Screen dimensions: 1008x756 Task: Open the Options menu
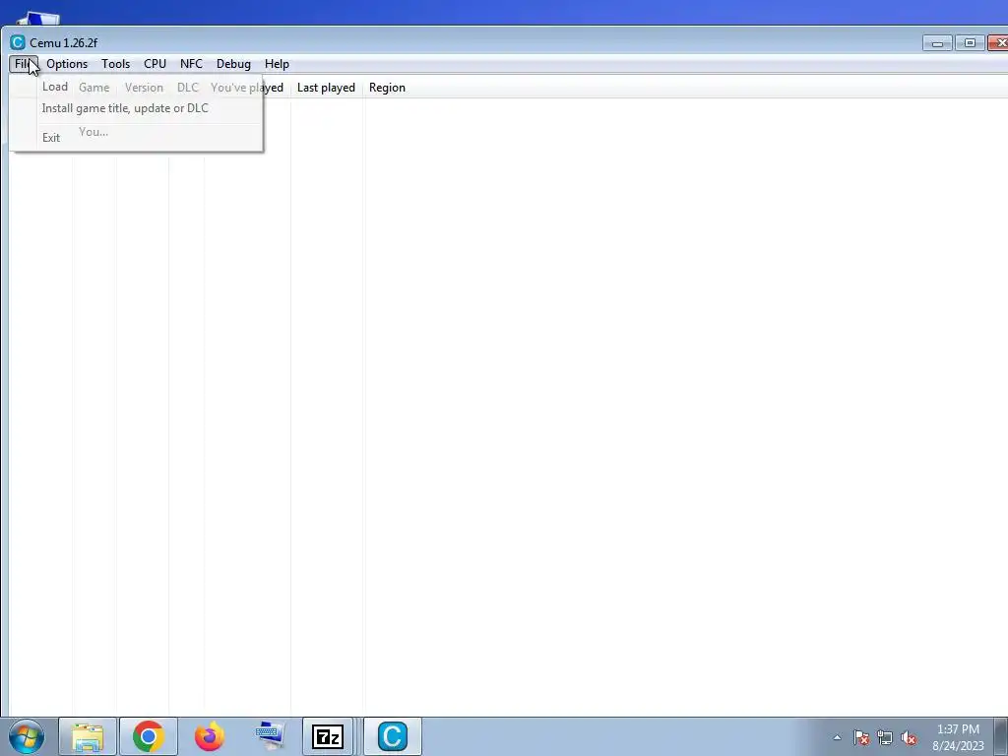tap(67, 64)
